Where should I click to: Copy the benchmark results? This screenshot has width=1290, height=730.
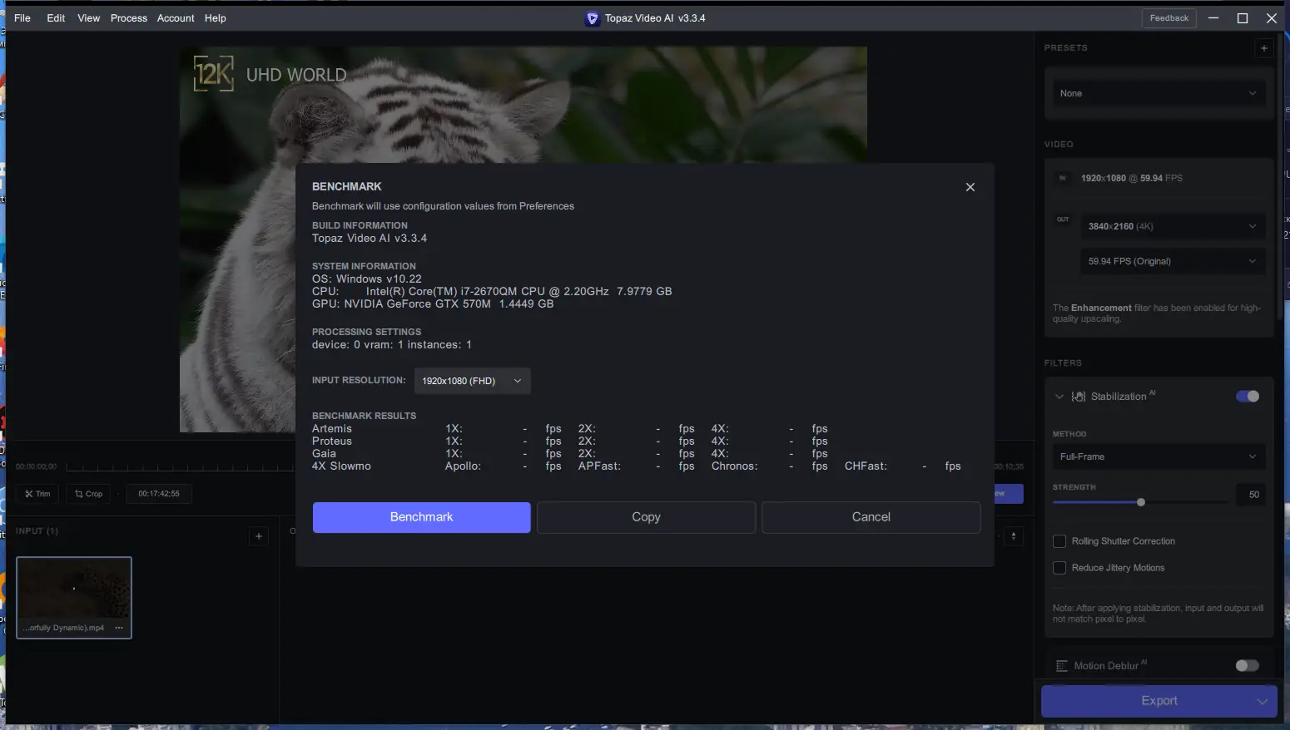[x=646, y=517]
